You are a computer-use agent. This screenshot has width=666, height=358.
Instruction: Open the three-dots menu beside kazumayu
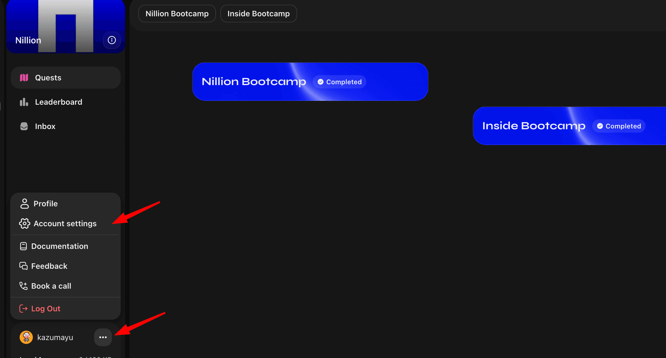point(103,337)
